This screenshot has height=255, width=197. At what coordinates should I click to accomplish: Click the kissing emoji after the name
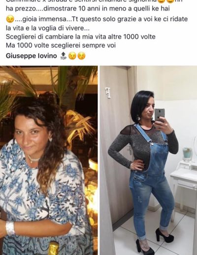click(x=81, y=56)
